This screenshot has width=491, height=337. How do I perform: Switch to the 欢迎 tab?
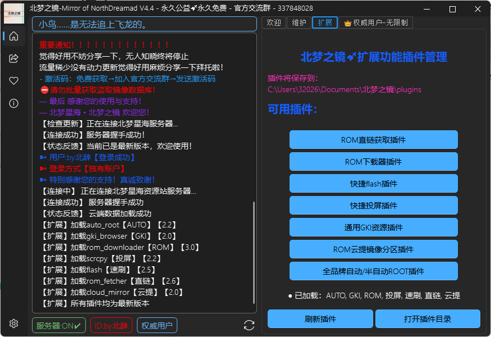click(x=273, y=22)
